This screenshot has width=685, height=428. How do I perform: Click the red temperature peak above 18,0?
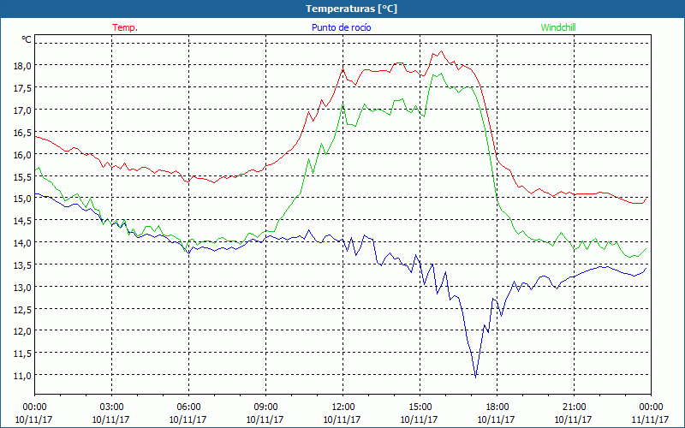point(441,51)
